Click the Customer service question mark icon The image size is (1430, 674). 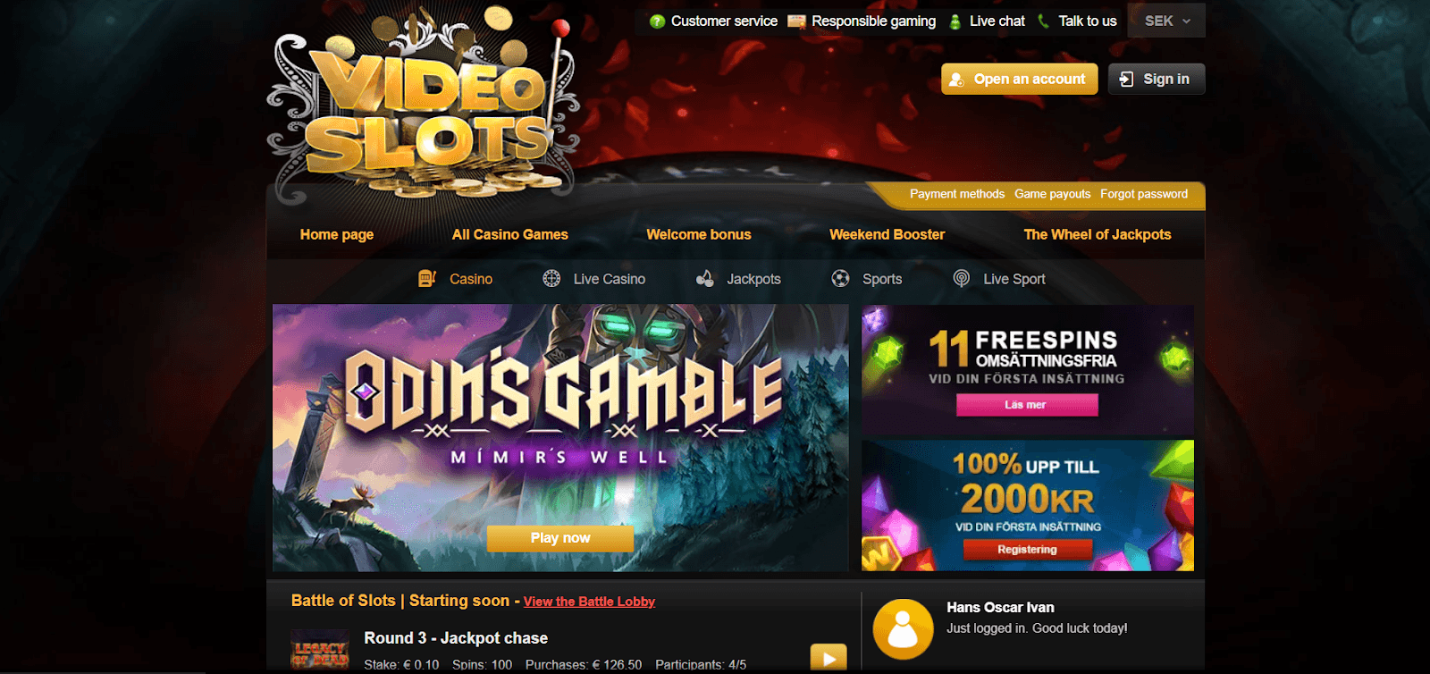pos(657,21)
